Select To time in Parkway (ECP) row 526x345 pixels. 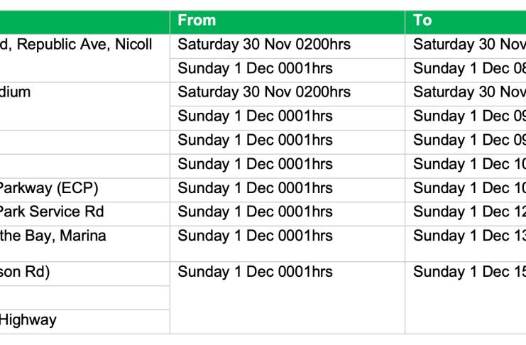pos(469,188)
